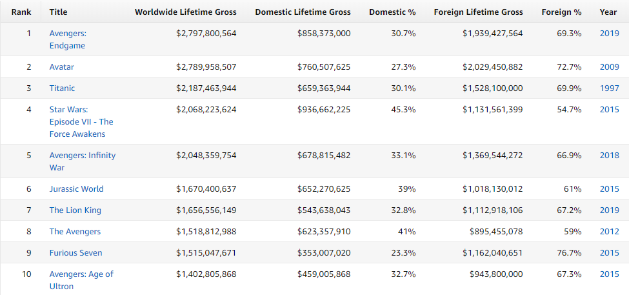Image resolution: width=629 pixels, height=295 pixels.
Task: Select the Worldwide Lifetime Gross column header
Action: point(186,12)
